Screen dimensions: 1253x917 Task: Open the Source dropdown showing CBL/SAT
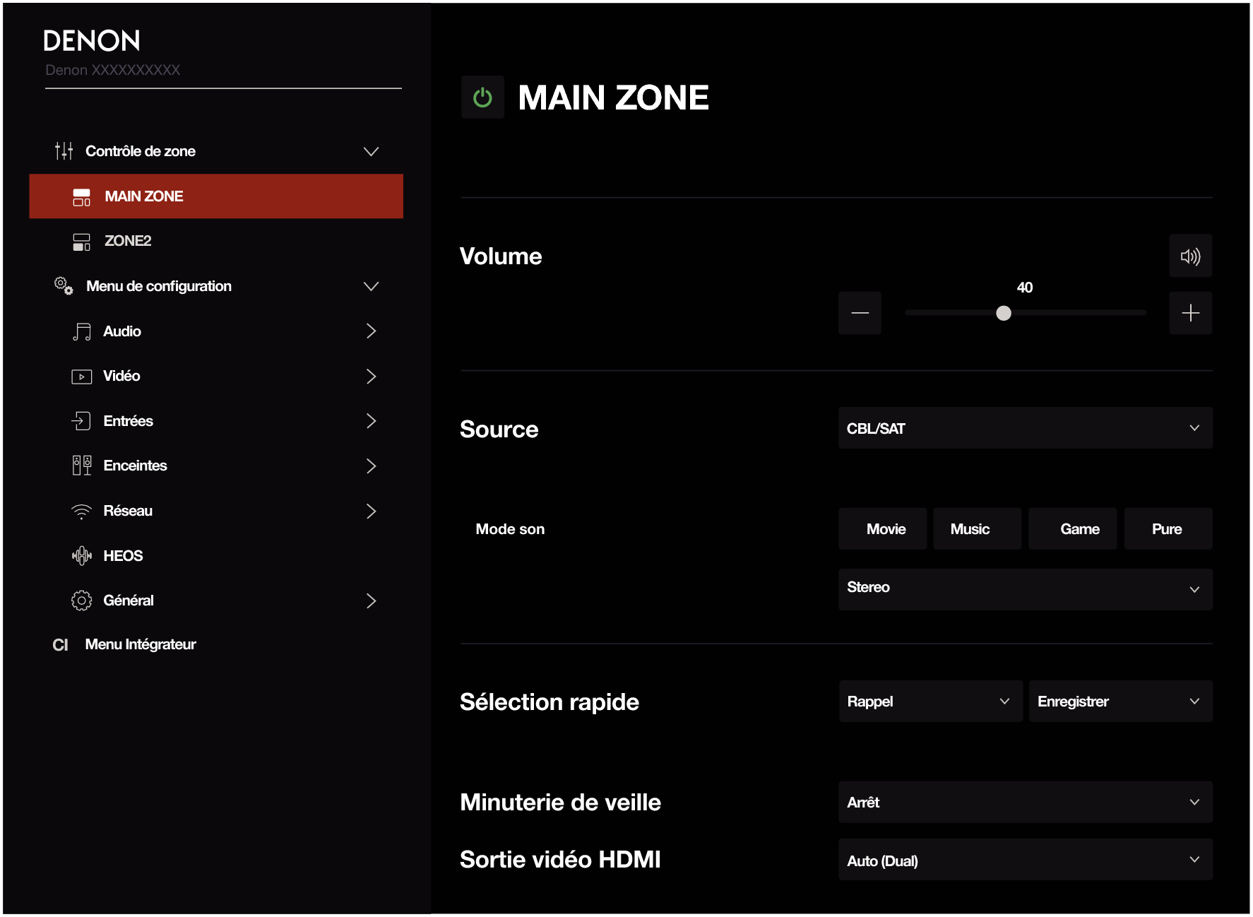click(1025, 428)
